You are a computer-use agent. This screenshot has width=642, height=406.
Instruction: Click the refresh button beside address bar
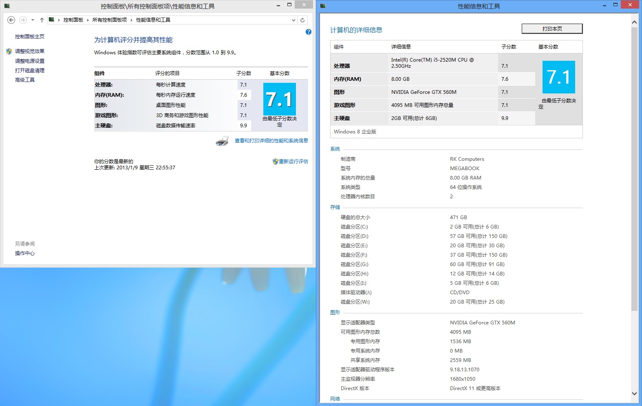(x=302, y=20)
